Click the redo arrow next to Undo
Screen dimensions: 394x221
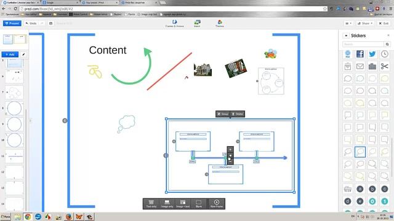tap(42, 23)
